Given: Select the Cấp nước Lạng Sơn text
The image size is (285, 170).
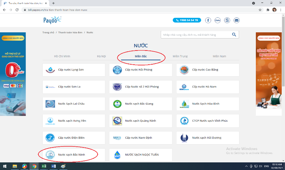Looking at the screenshot, I should (x=71, y=70).
